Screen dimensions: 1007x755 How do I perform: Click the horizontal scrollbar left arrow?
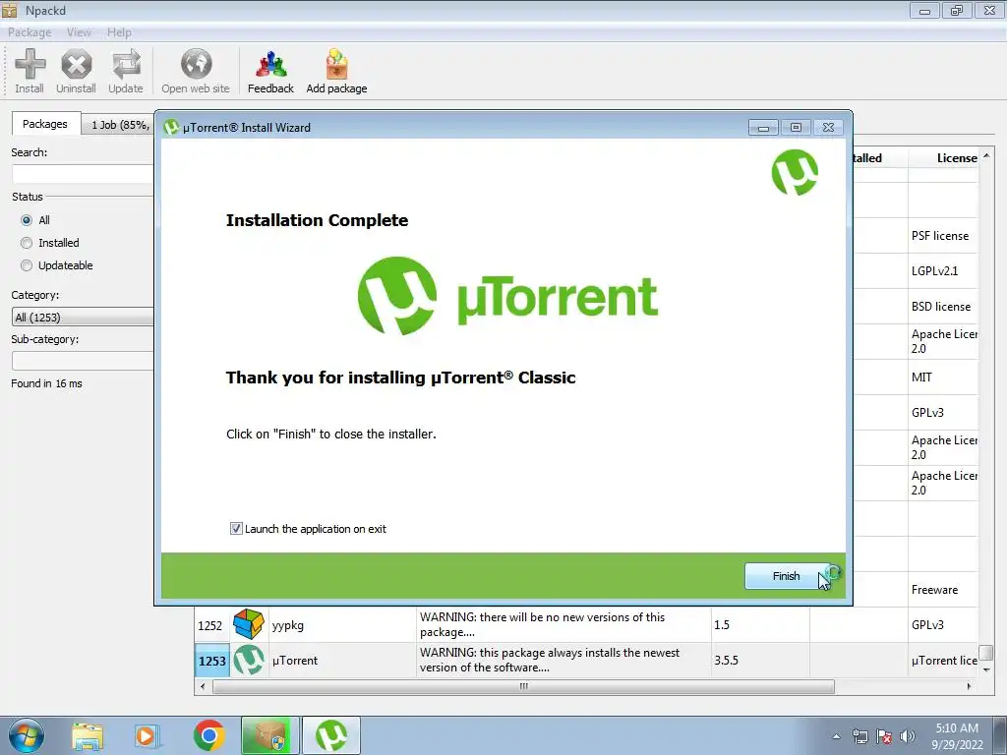[x=203, y=686]
